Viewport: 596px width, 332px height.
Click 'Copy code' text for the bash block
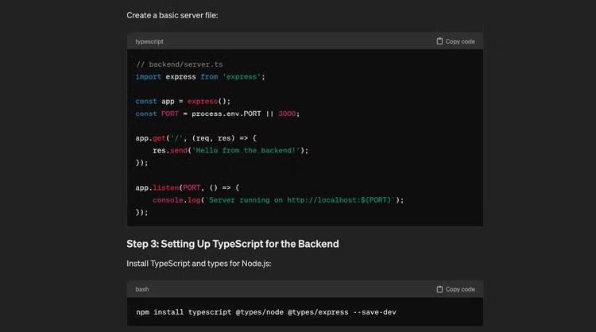point(460,289)
